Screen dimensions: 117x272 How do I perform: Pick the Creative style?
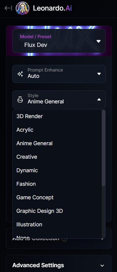(x=57, y=157)
